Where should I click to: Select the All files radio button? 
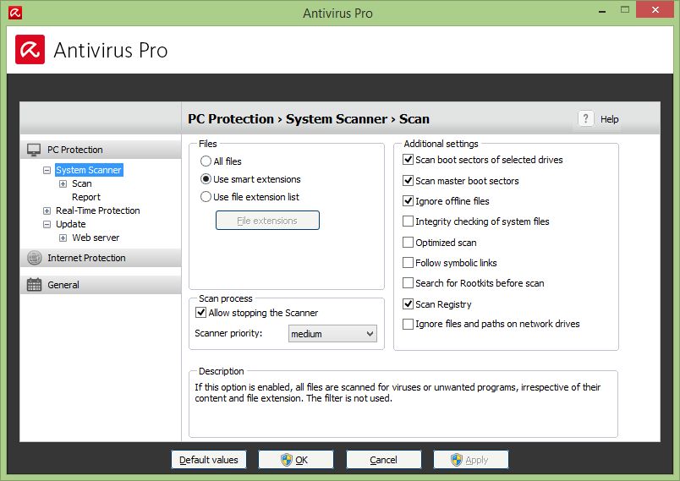(x=206, y=161)
